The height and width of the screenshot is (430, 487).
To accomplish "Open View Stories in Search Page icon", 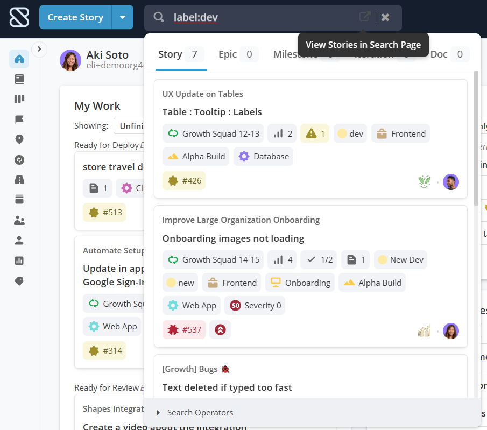I will pos(365,17).
